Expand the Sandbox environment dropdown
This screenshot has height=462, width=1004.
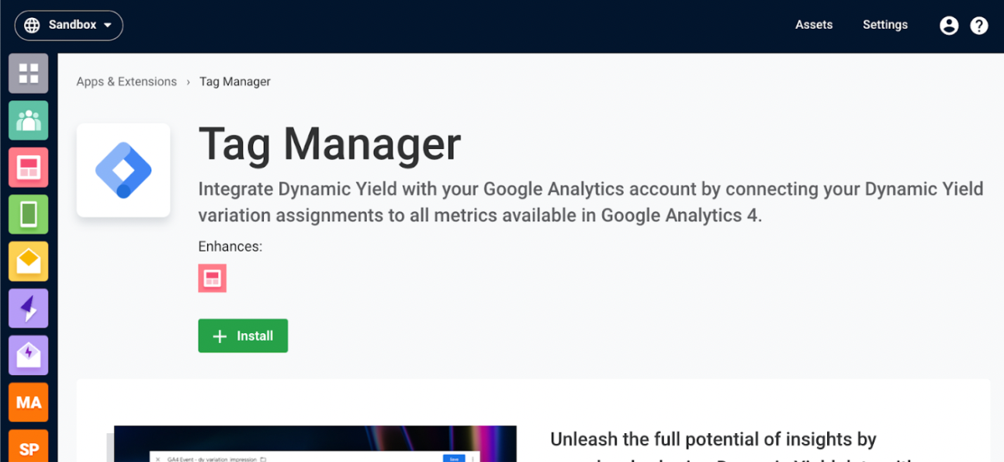click(69, 25)
